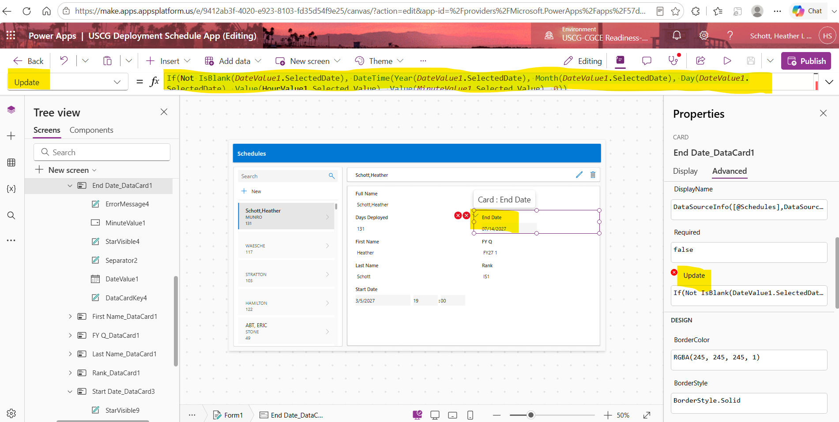Click the zoom in plus button
Viewport: 839px width, 422px height.
coord(608,415)
